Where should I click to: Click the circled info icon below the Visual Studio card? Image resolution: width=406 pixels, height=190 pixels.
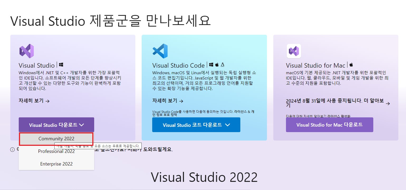(12, 149)
